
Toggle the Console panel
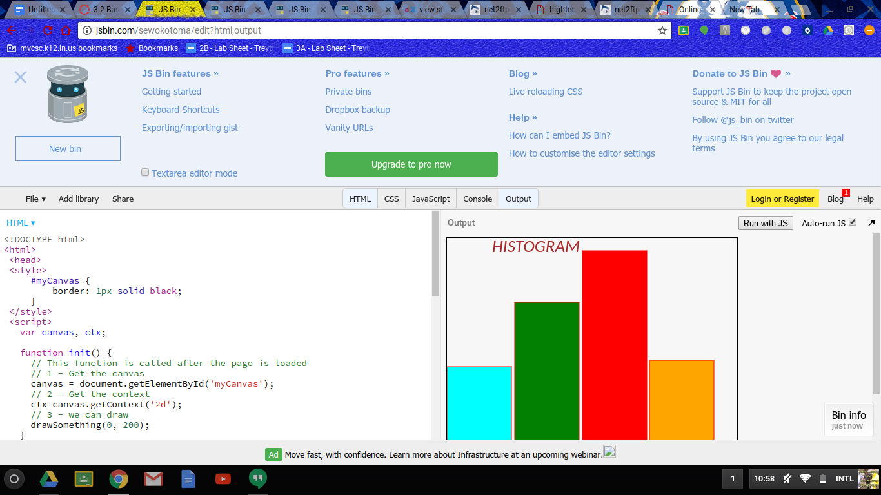pos(477,199)
